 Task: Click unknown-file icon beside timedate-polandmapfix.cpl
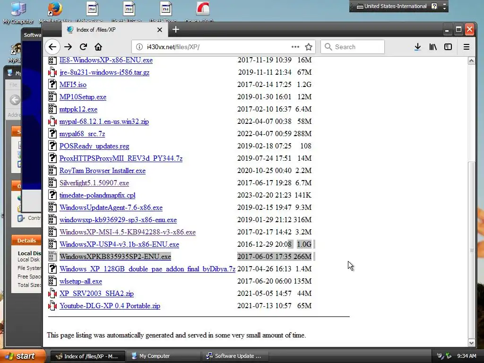coord(52,195)
